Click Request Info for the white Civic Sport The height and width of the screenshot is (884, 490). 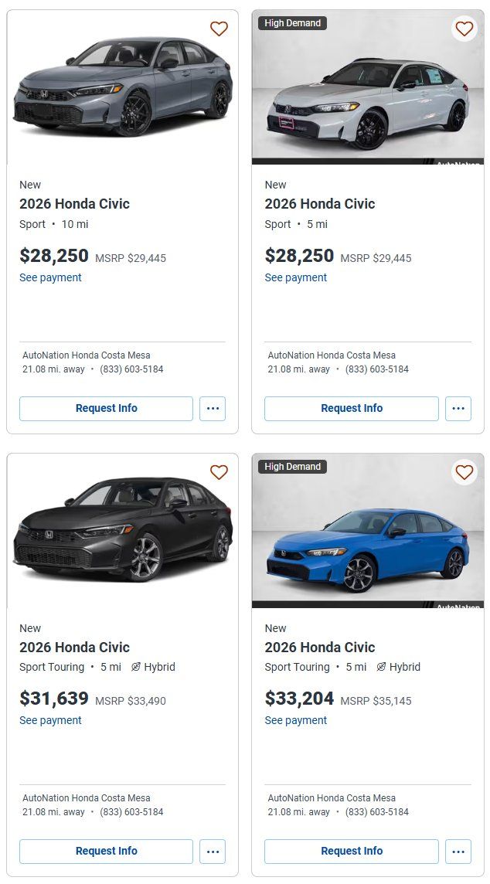click(351, 409)
